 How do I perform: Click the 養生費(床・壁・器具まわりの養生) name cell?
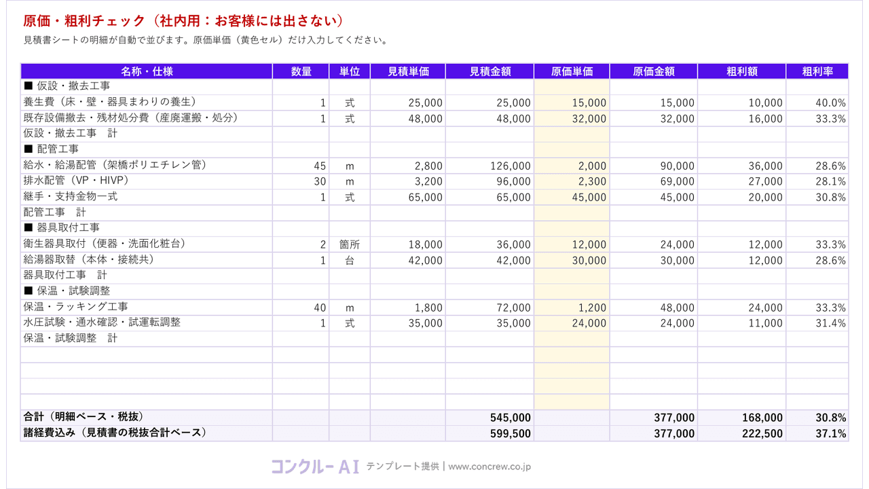[147, 103]
